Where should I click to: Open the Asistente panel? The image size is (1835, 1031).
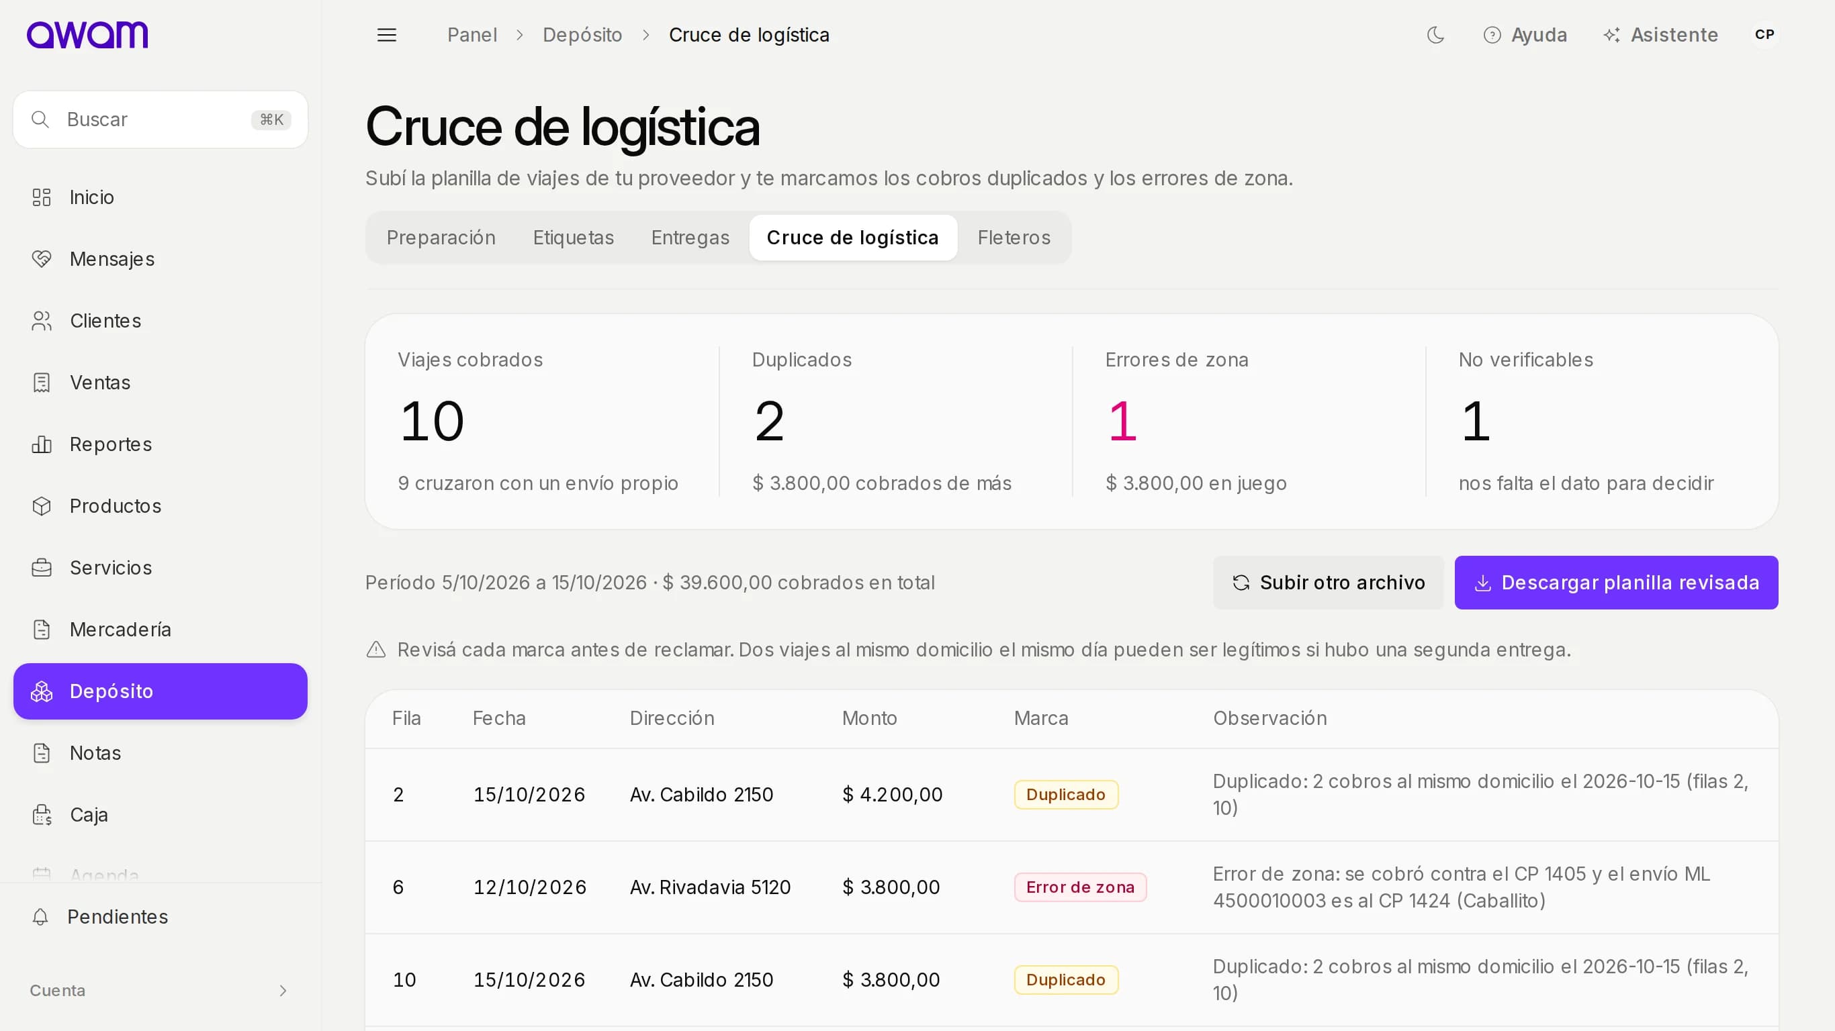(1660, 35)
